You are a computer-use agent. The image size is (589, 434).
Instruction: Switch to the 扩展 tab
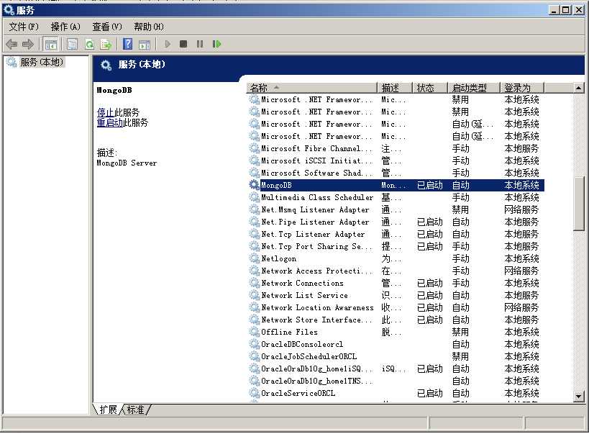[108, 410]
